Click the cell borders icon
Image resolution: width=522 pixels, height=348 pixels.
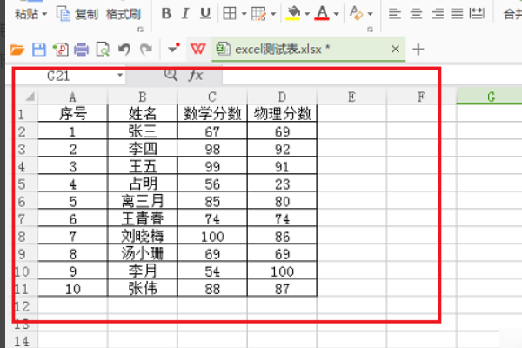pos(230,14)
